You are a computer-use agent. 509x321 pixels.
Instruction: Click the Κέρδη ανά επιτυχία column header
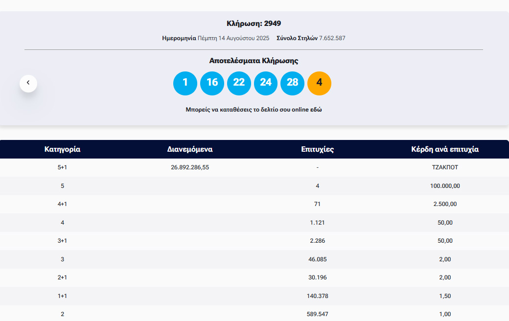click(445, 149)
